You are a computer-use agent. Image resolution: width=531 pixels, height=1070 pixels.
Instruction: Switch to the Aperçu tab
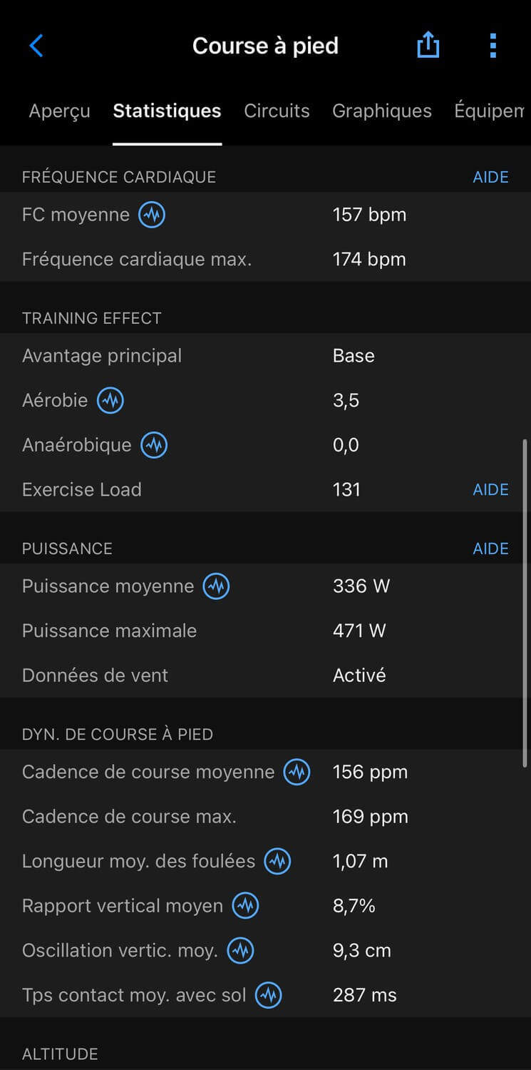click(x=59, y=111)
